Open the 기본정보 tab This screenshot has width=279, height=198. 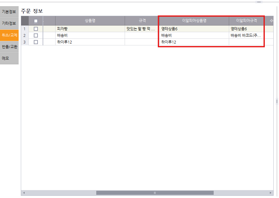click(x=9, y=12)
